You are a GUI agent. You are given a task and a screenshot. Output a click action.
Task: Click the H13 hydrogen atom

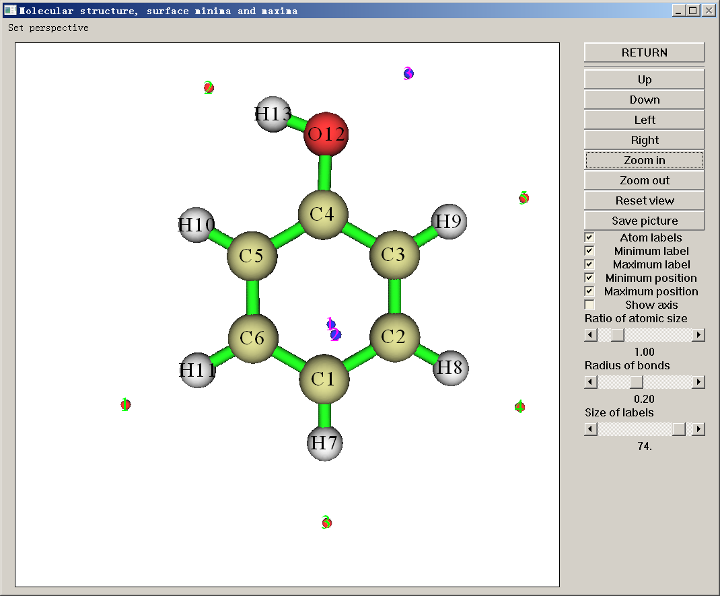click(x=273, y=114)
